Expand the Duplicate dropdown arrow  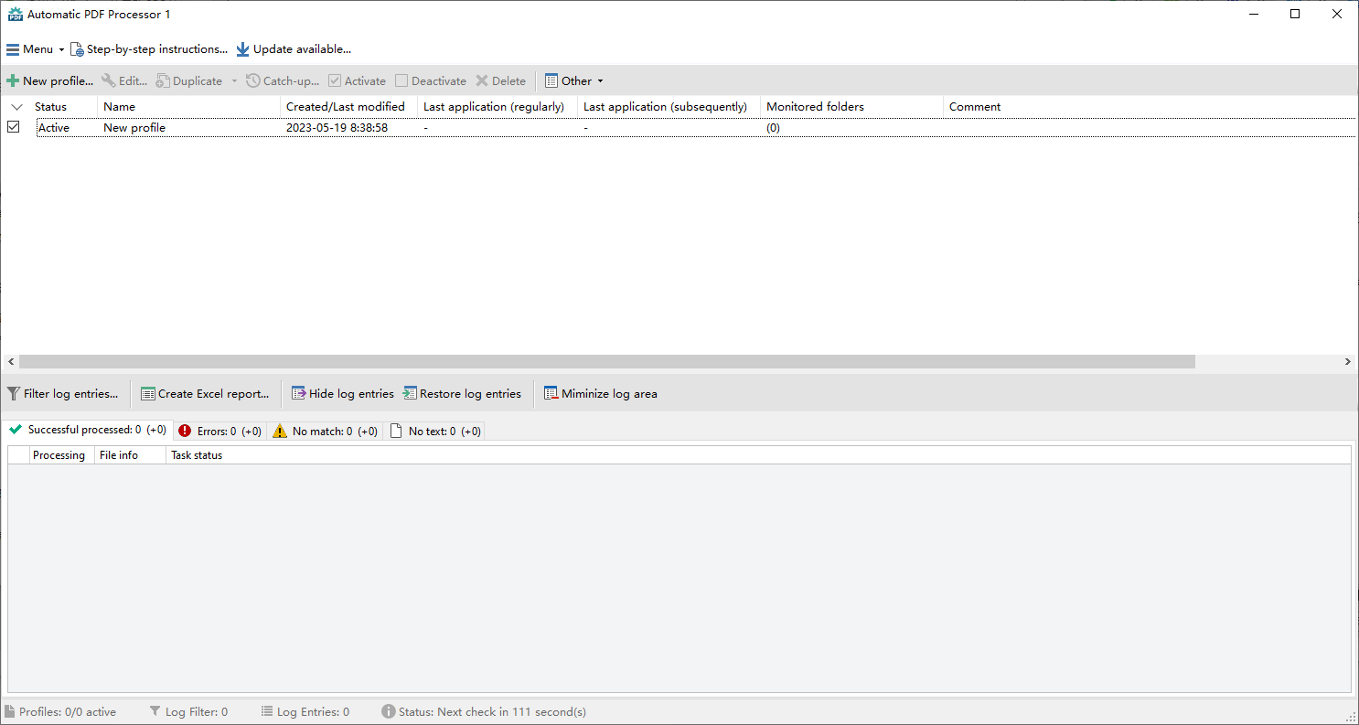234,81
